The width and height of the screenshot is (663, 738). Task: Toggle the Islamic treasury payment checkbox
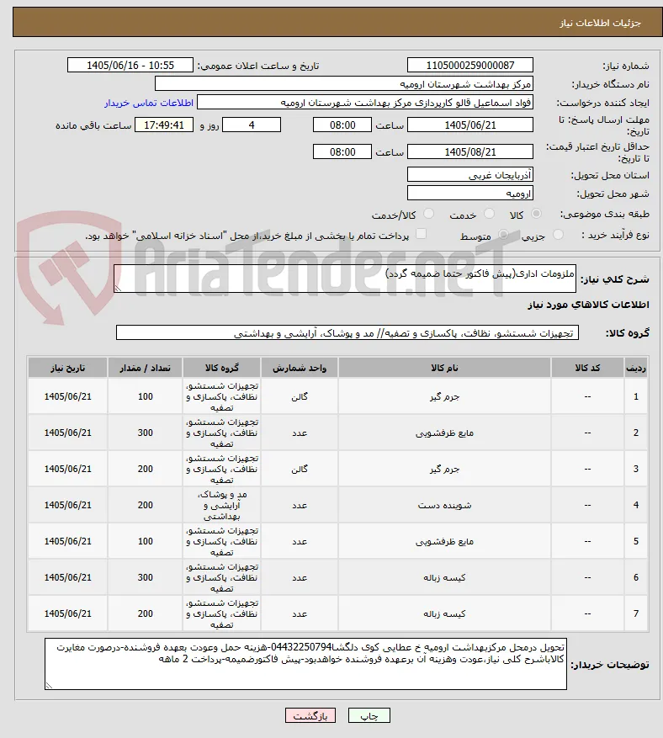(x=422, y=234)
